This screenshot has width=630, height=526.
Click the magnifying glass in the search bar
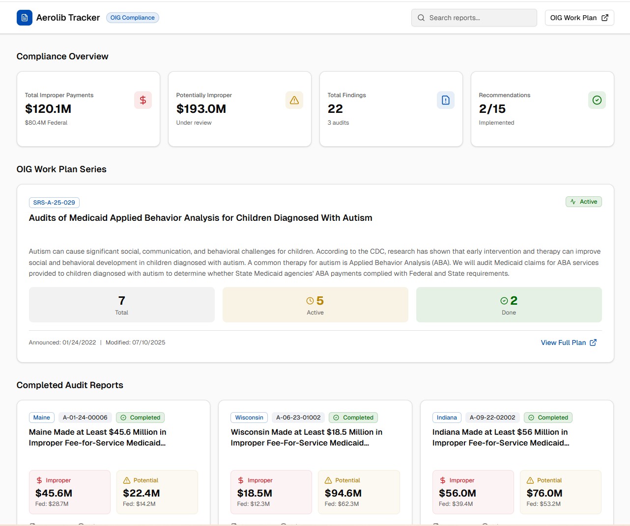[x=421, y=17]
